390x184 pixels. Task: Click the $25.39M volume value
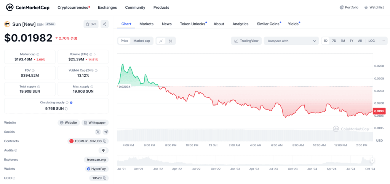pos(76,59)
